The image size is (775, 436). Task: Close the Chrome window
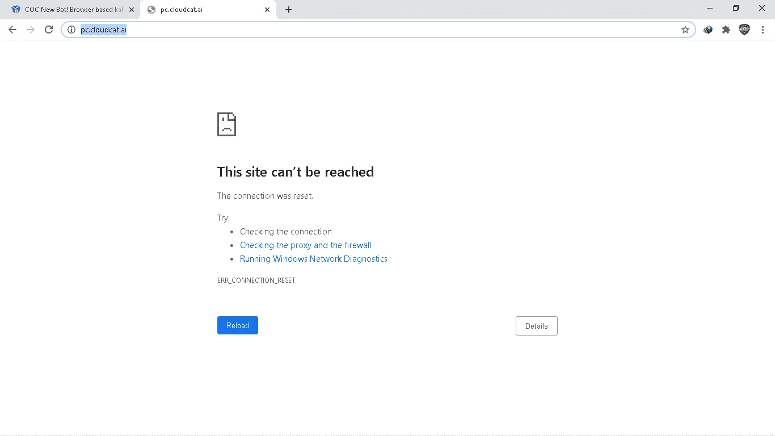tap(762, 8)
